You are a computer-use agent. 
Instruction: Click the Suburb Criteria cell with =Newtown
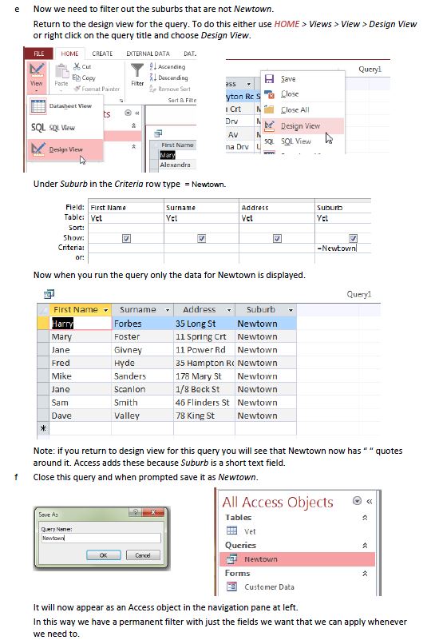pos(343,248)
